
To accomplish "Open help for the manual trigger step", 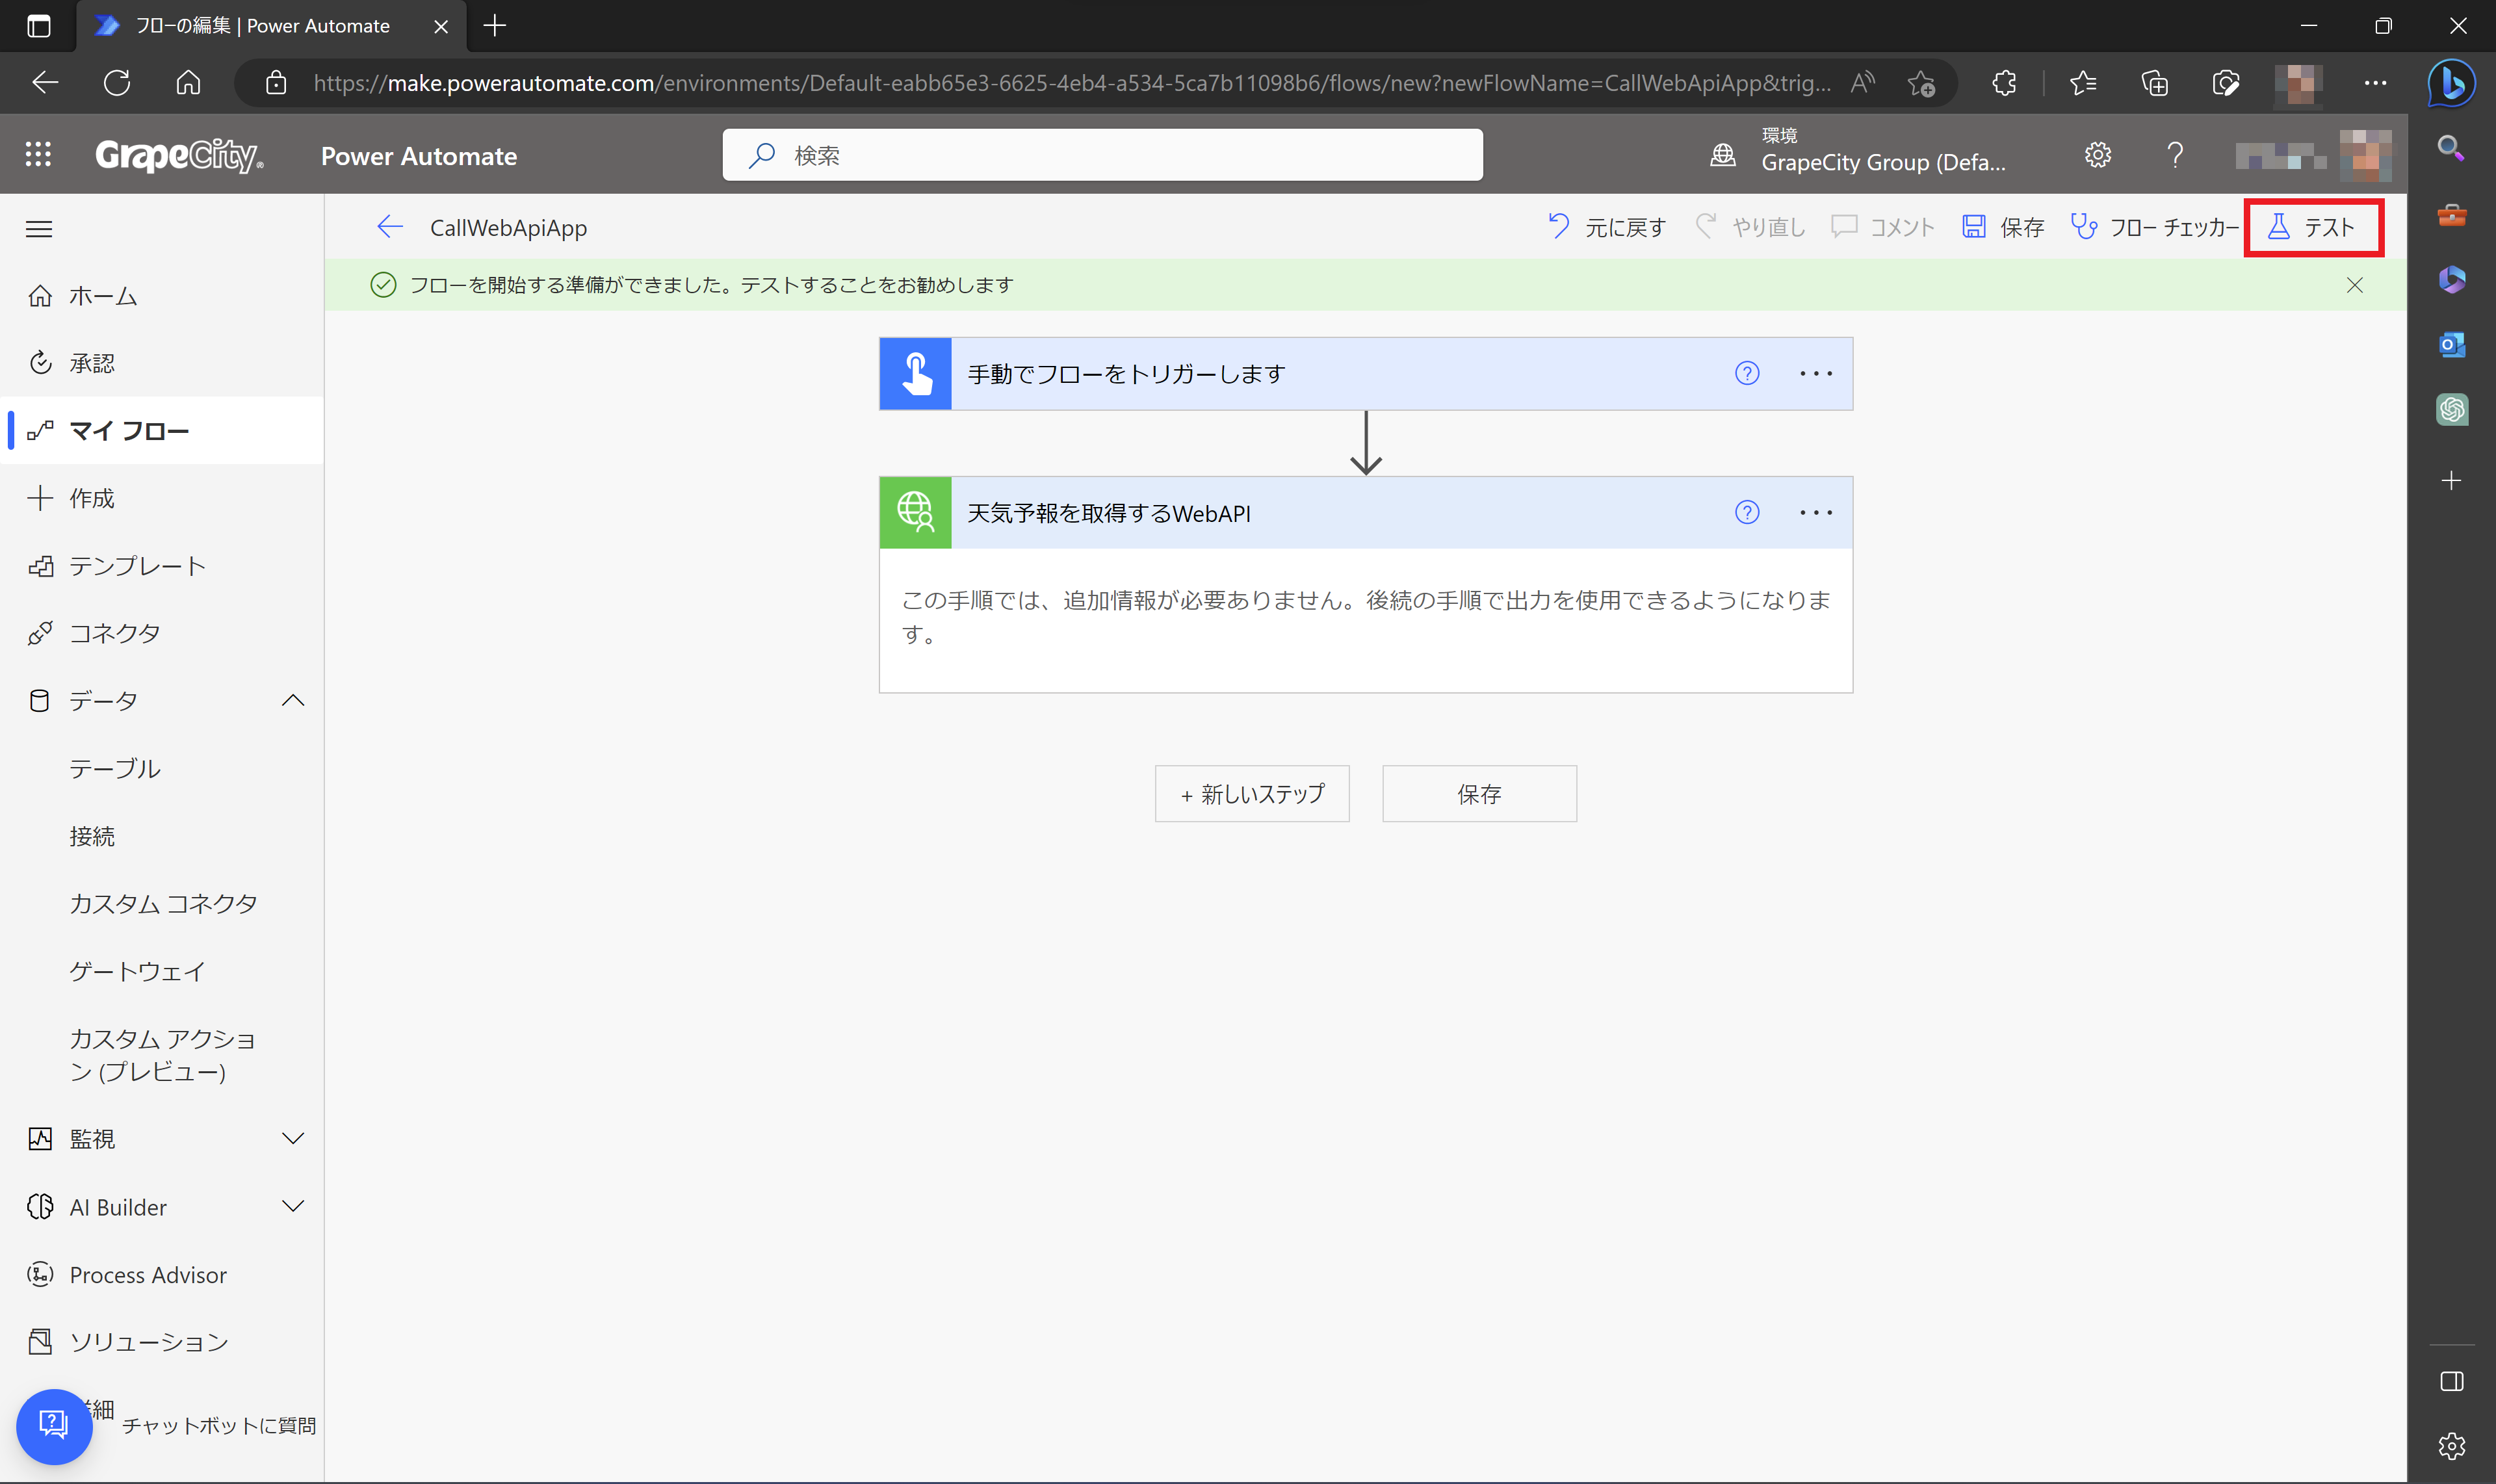I will [1747, 373].
